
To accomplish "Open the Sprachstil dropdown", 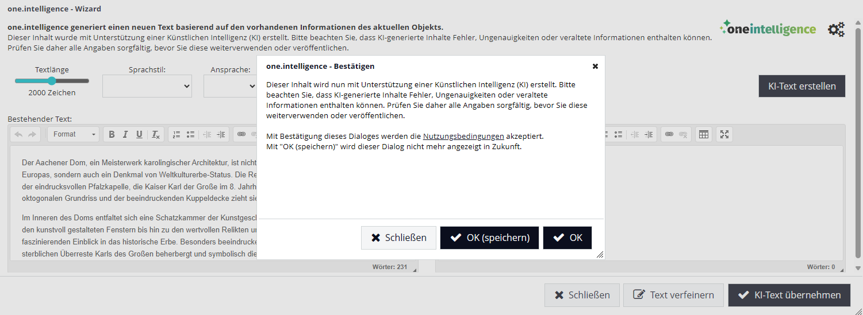I will 147,86.
